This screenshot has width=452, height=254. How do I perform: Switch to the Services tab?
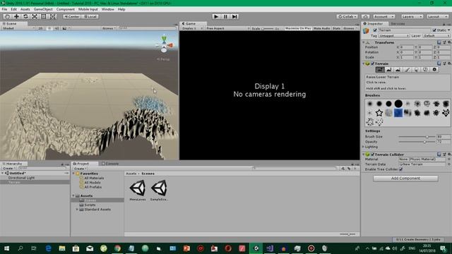pyautogui.click(x=398, y=23)
